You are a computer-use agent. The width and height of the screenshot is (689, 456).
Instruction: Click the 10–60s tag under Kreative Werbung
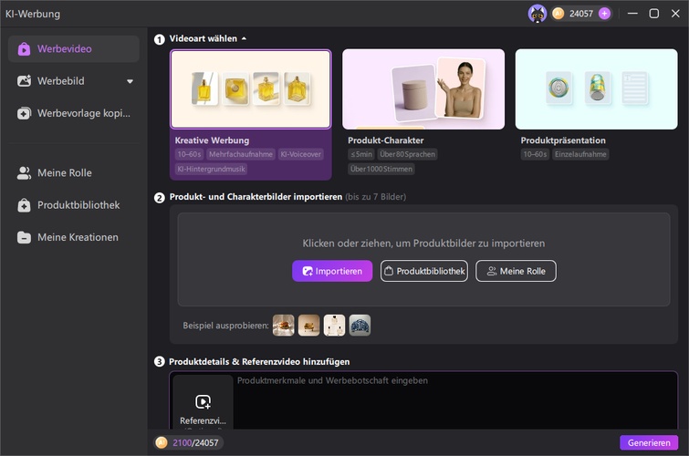190,154
